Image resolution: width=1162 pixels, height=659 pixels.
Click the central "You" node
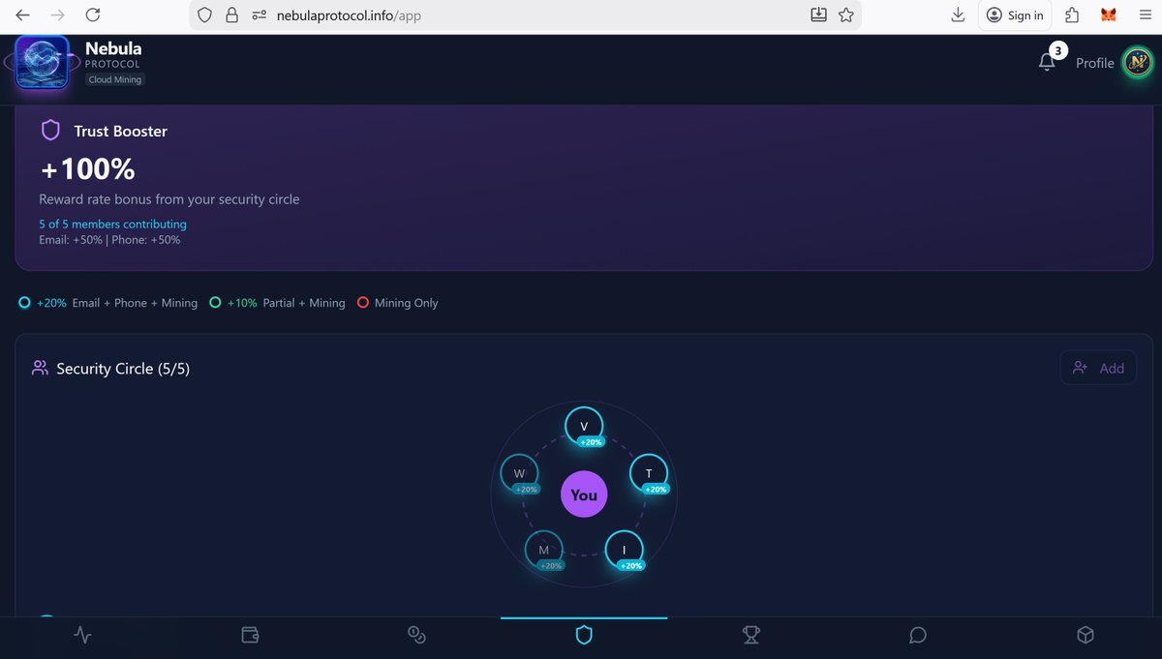584,494
